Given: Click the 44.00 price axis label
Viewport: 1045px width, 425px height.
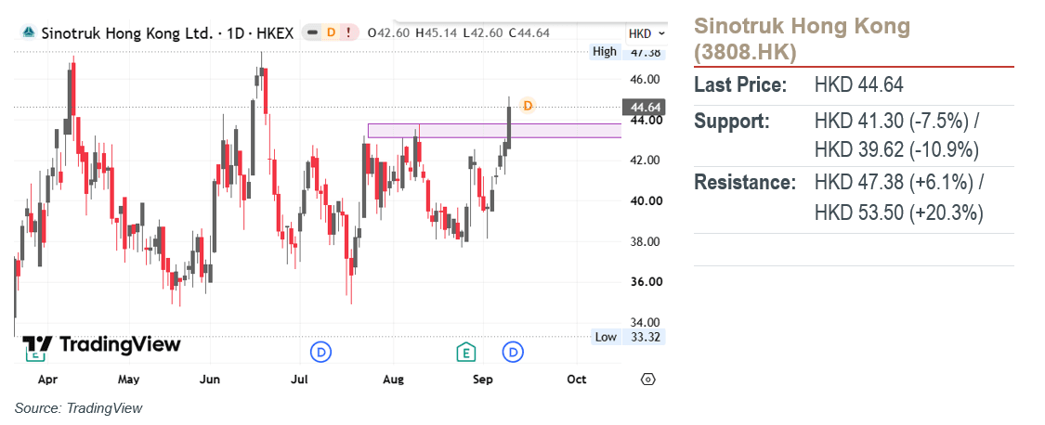Looking at the screenshot, I should [x=645, y=120].
